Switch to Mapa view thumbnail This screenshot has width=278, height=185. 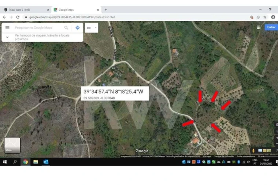point(12,145)
